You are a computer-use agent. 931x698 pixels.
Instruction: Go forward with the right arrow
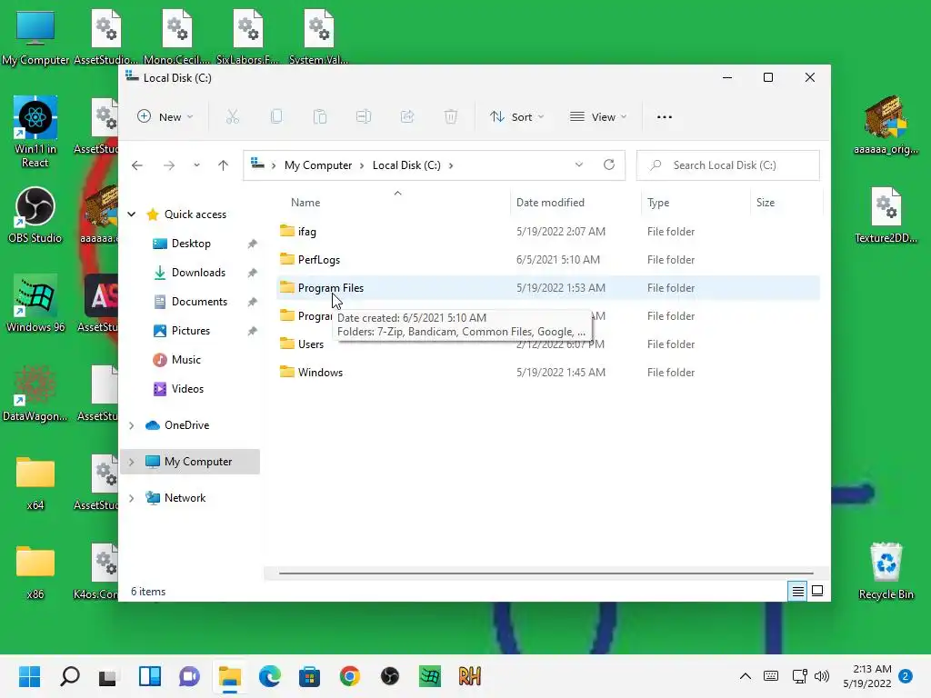pos(169,165)
